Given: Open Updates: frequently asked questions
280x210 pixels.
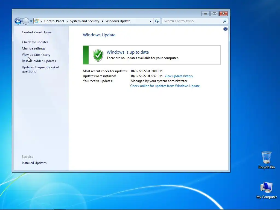Looking at the screenshot, I should coord(40,69).
